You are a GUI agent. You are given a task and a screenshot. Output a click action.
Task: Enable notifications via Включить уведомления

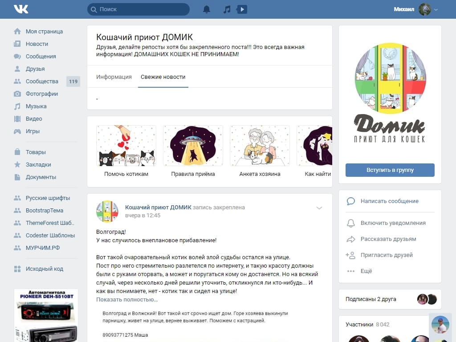pyautogui.click(x=393, y=223)
